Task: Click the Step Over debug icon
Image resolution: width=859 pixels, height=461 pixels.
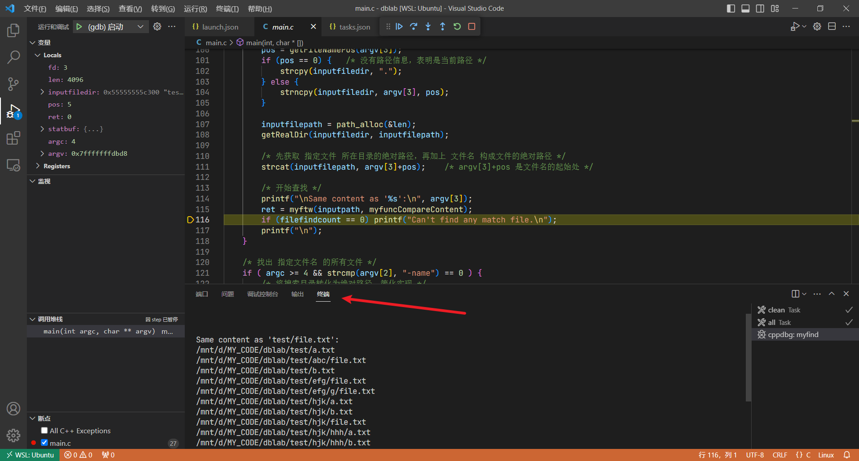Action: pos(413,27)
